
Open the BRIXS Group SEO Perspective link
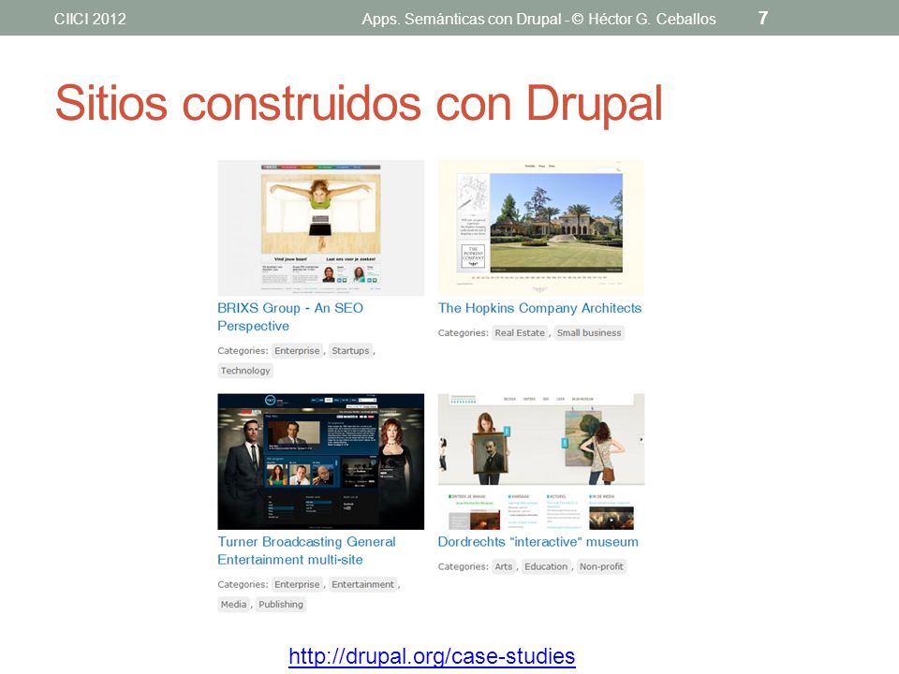pos(290,316)
